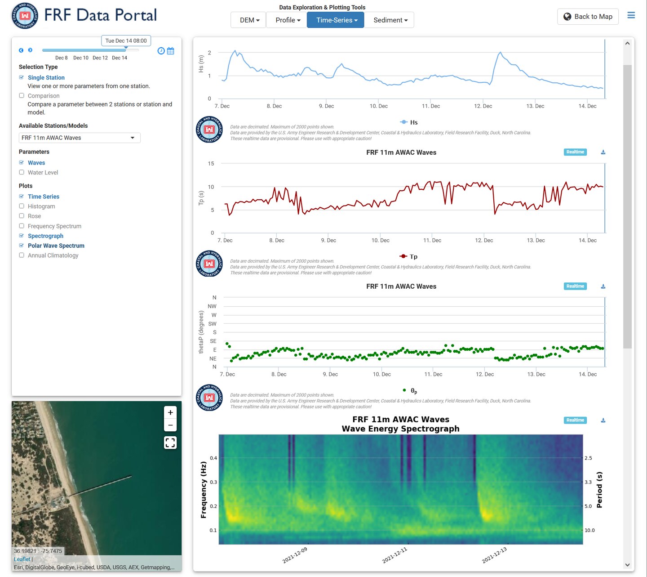Open the Sediment dropdown menu
This screenshot has width=647, height=577.
coord(389,20)
